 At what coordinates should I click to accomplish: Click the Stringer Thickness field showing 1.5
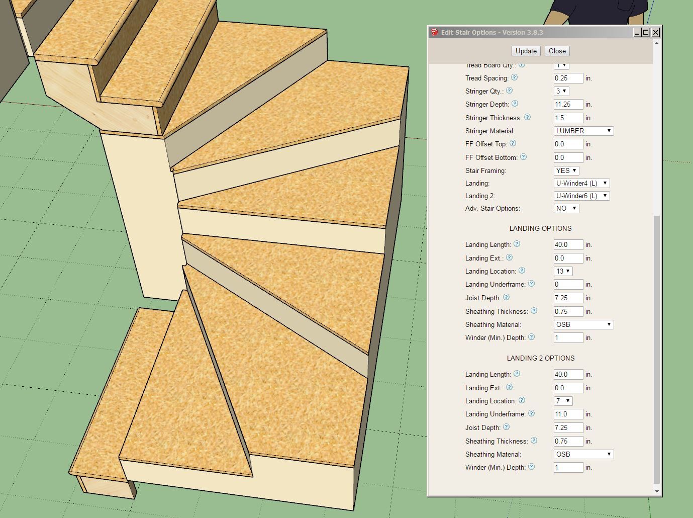click(x=568, y=118)
